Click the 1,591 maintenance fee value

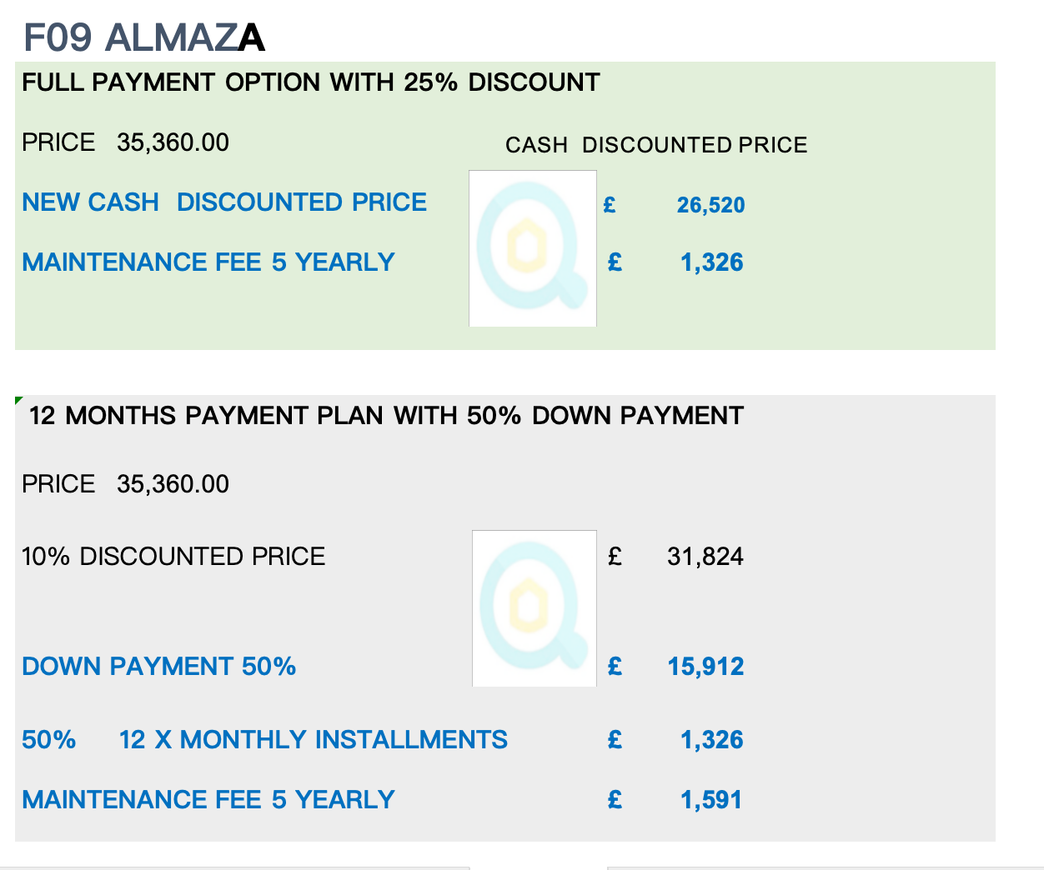click(x=711, y=800)
